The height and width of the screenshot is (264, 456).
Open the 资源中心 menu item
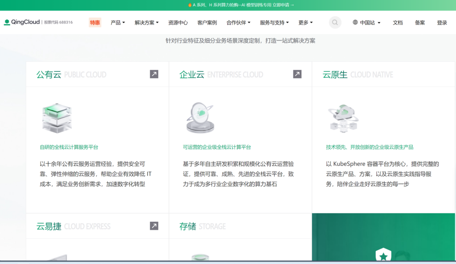pyautogui.click(x=177, y=22)
